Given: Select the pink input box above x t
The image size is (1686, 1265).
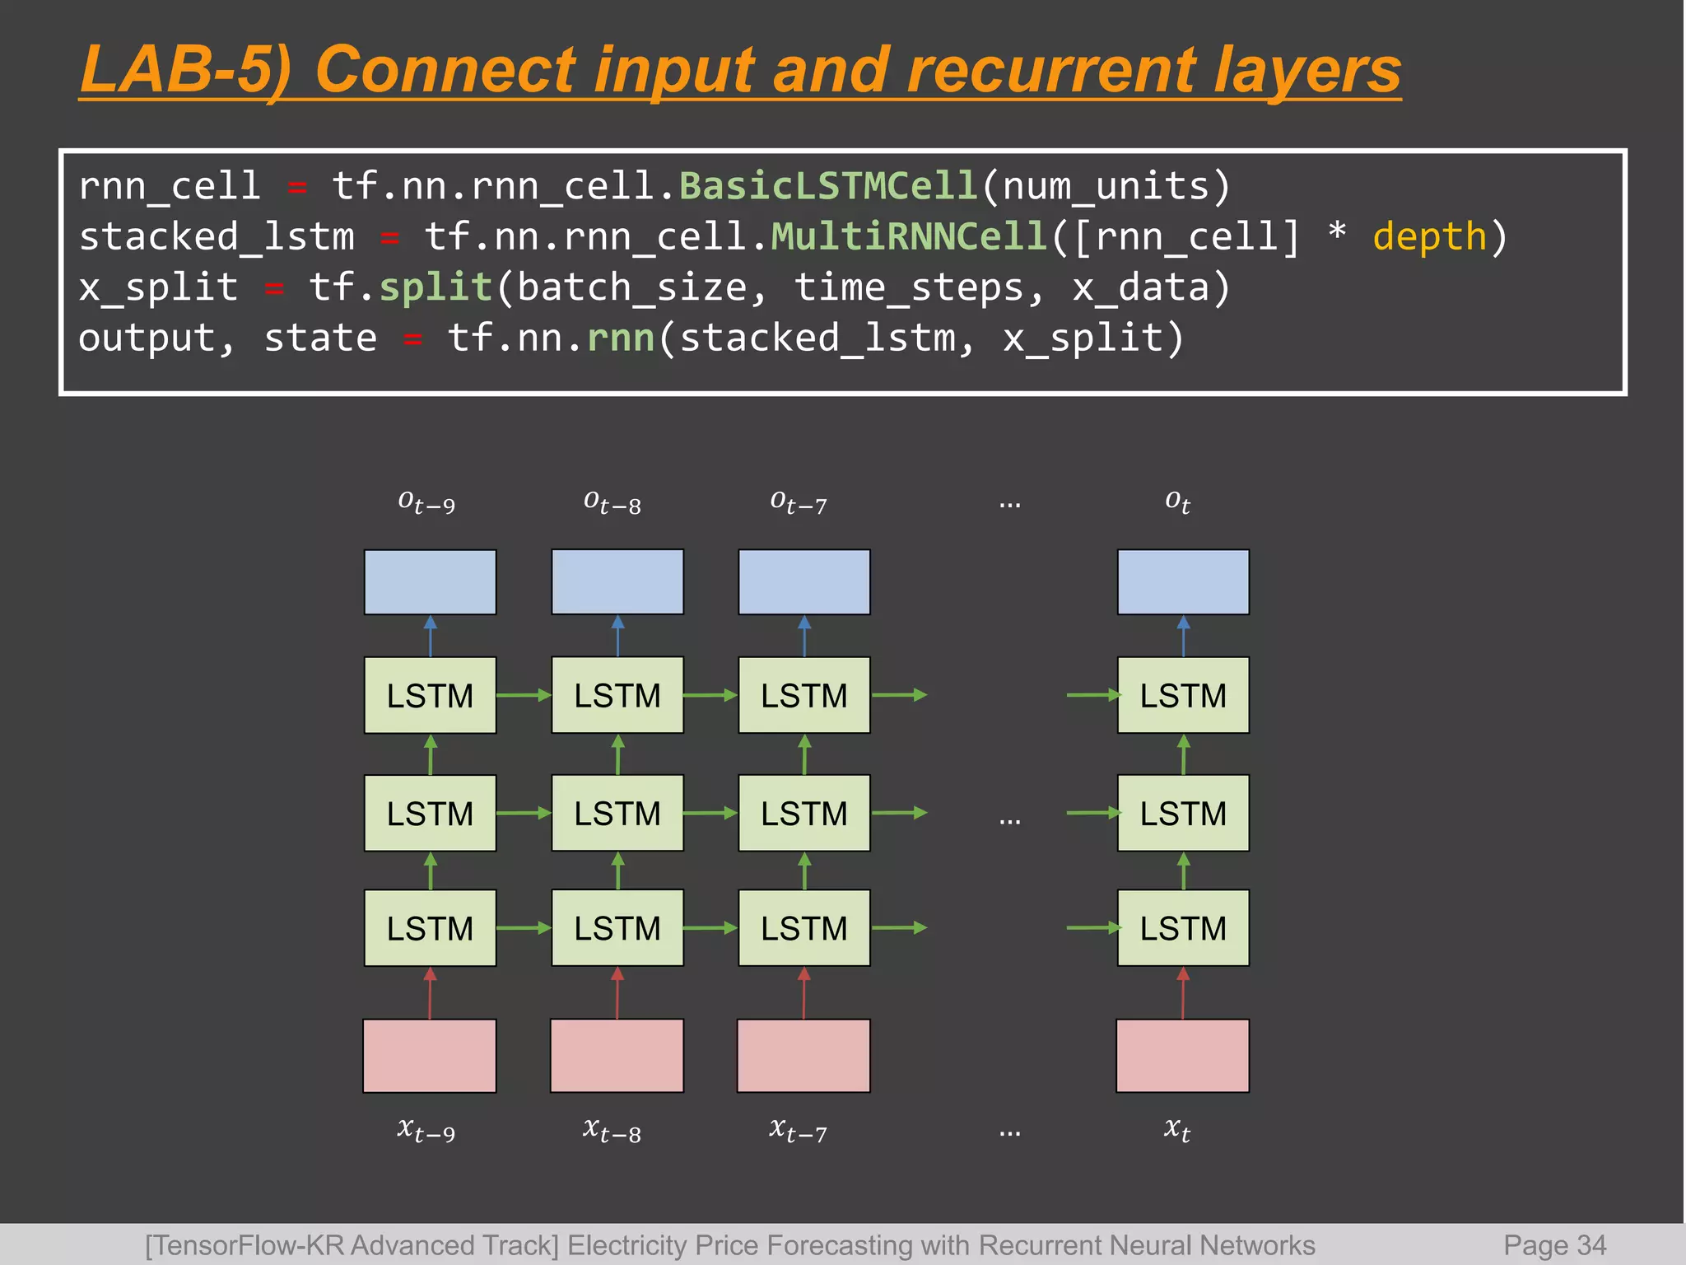Looking at the screenshot, I should point(1182,1055).
